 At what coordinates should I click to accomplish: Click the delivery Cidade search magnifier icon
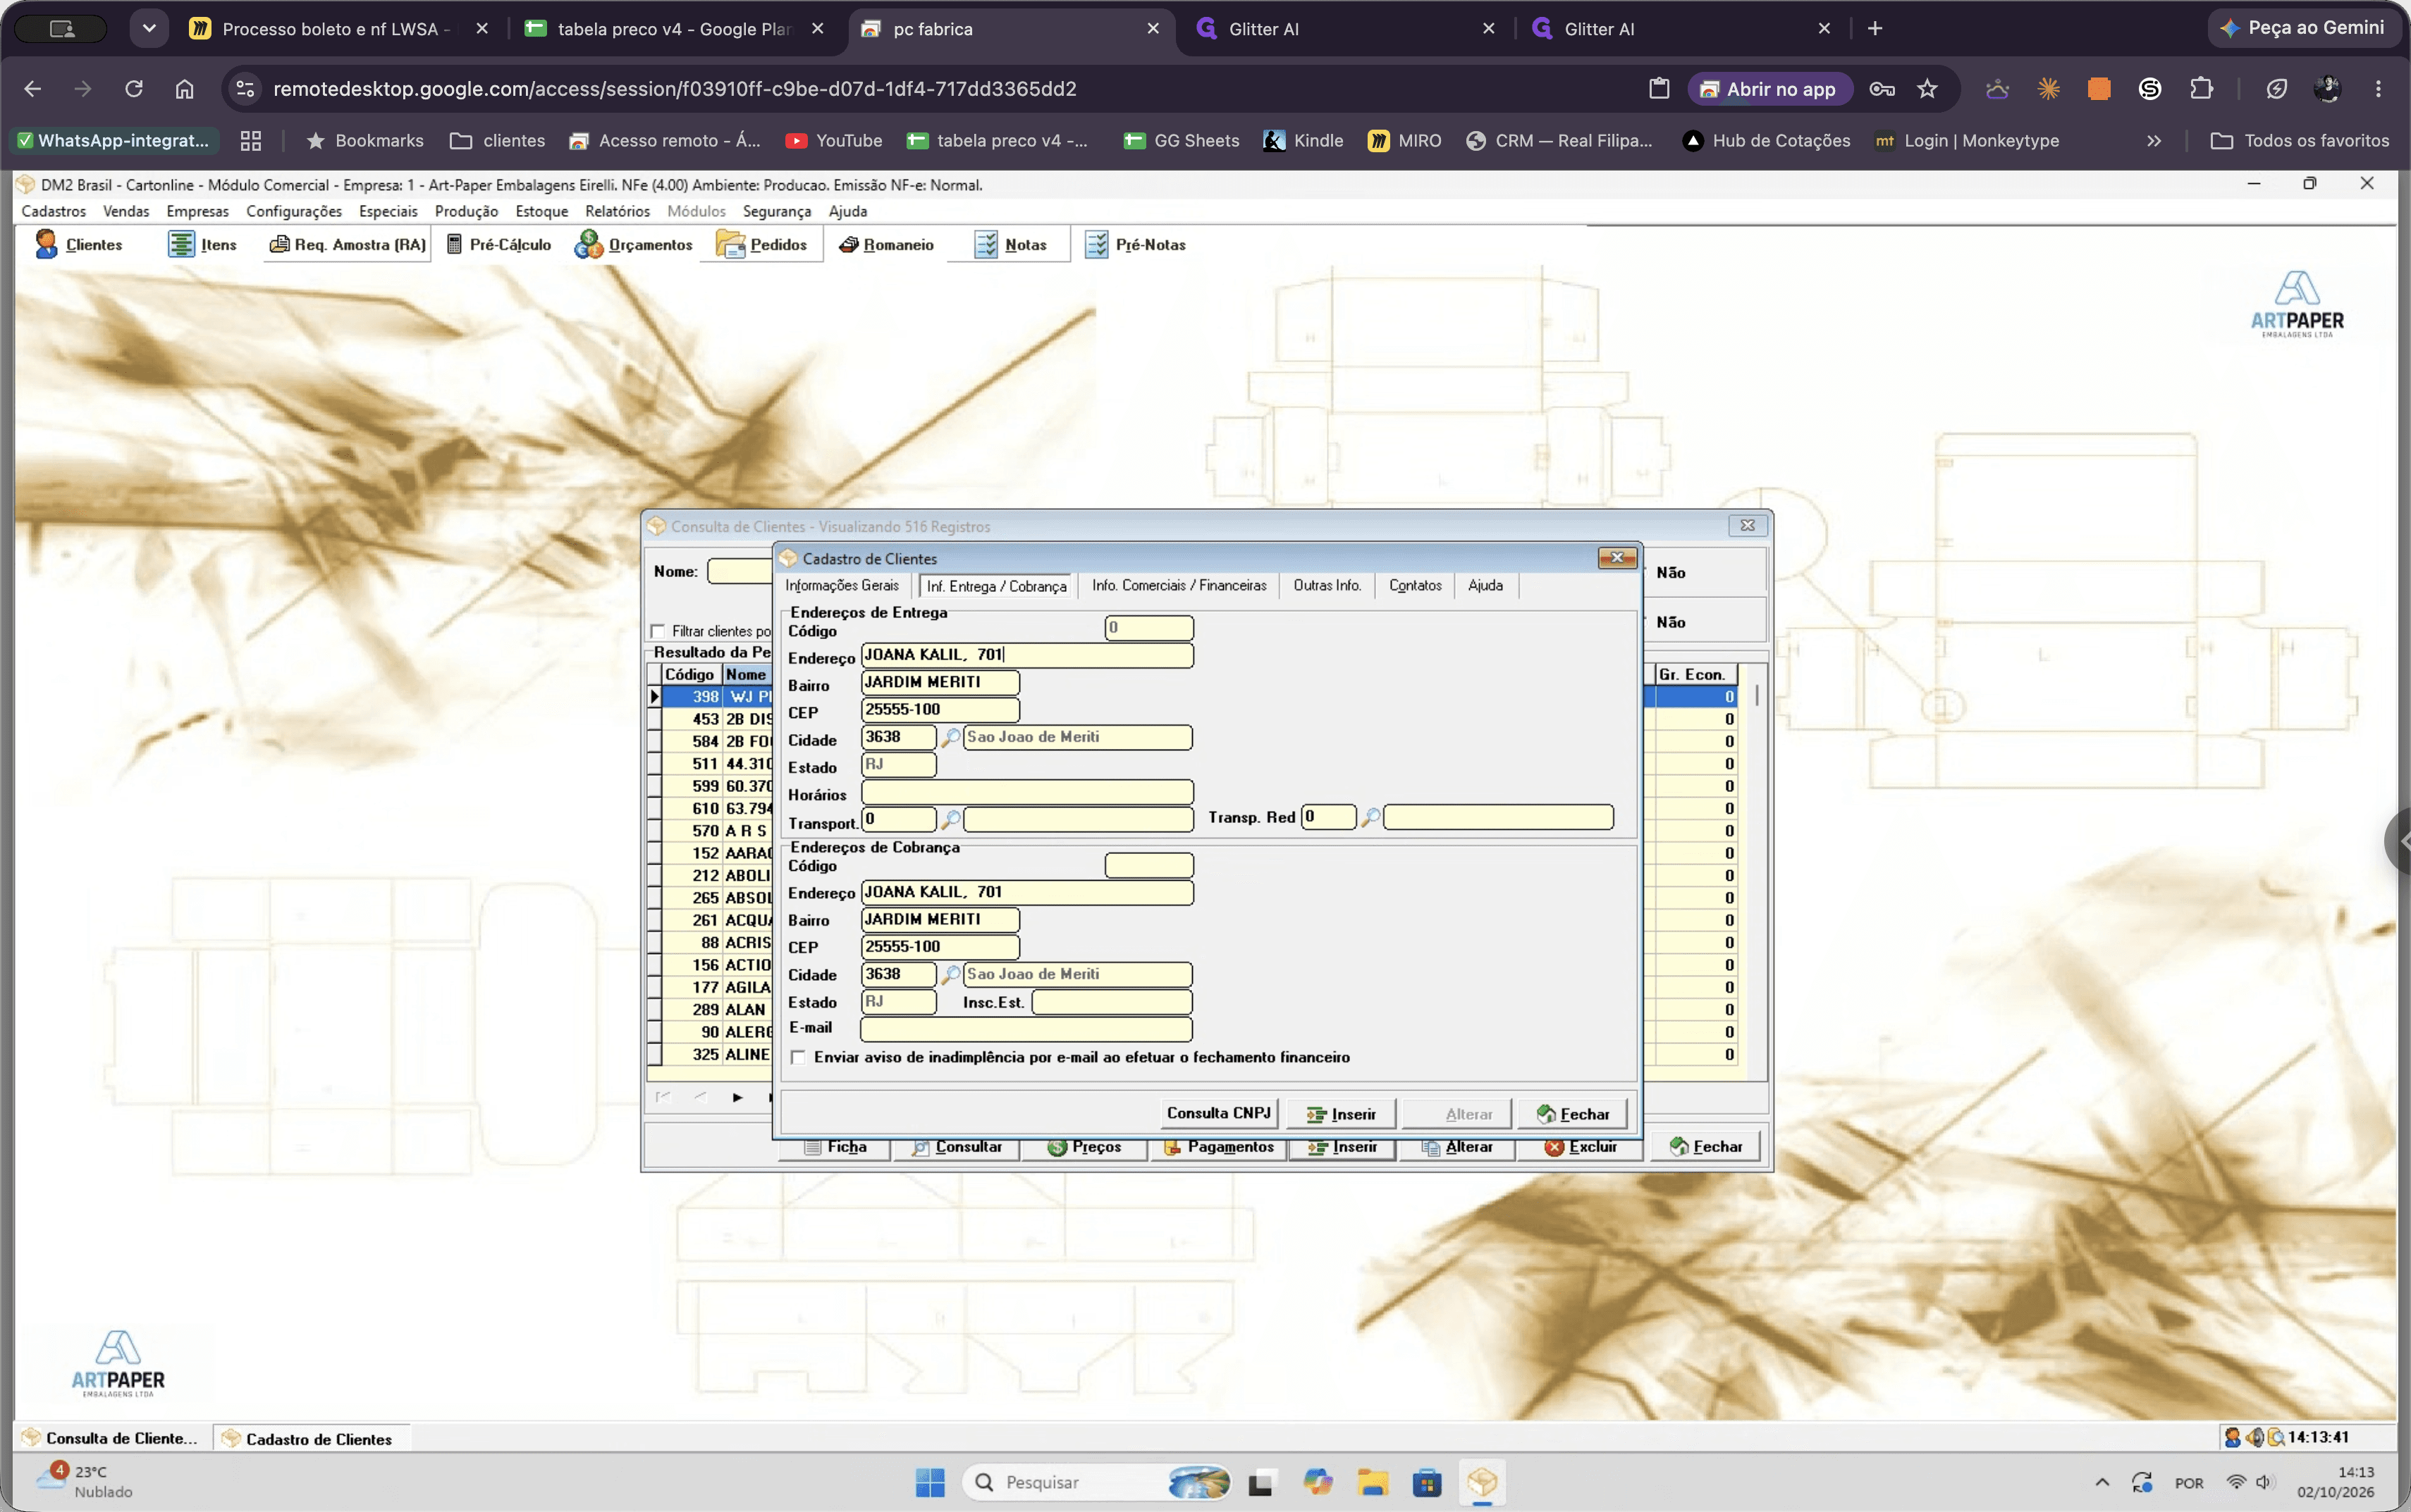950,738
